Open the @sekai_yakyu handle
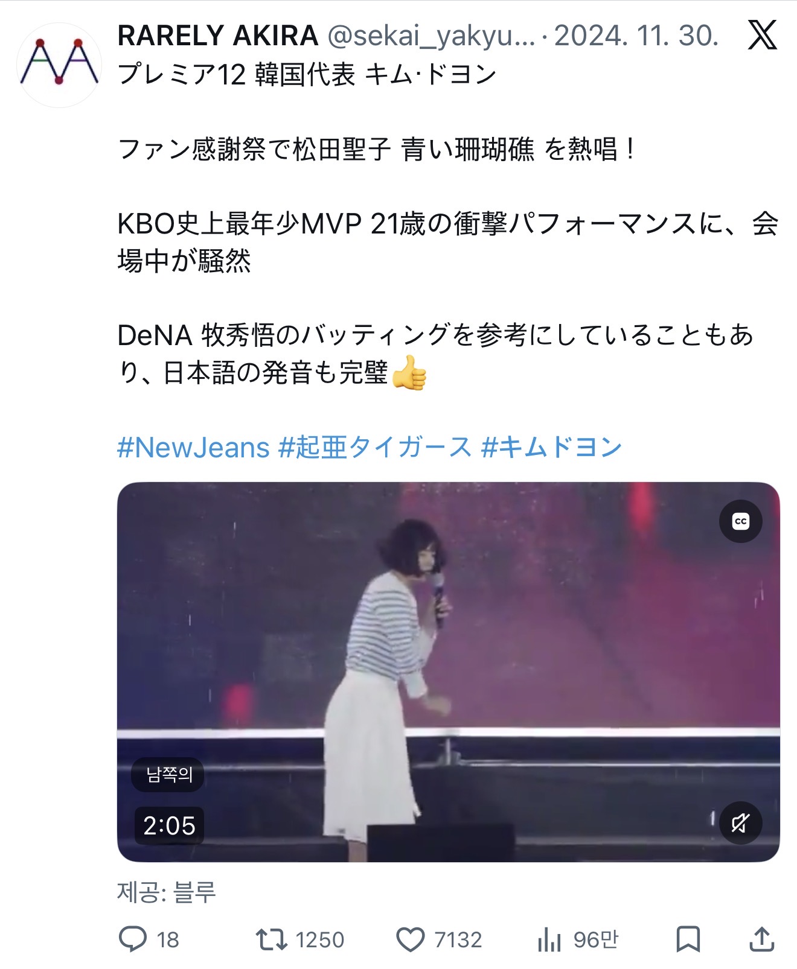This screenshot has width=797, height=969. [x=431, y=36]
